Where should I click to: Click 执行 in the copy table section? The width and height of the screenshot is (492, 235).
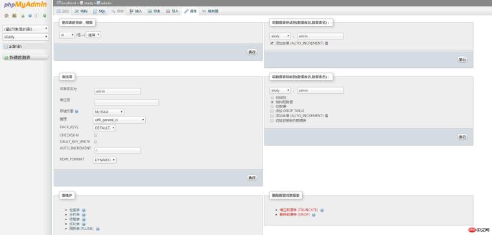[x=462, y=137]
